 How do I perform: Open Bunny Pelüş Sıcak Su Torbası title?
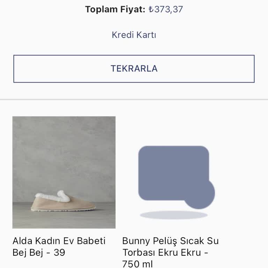click(x=170, y=241)
